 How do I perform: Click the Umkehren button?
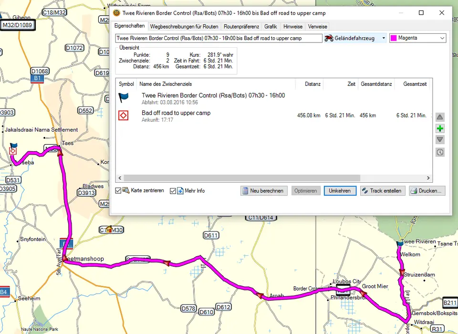click(340, 191)
